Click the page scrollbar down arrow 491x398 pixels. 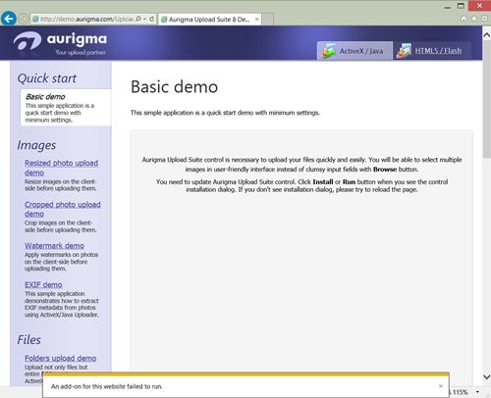486,376
